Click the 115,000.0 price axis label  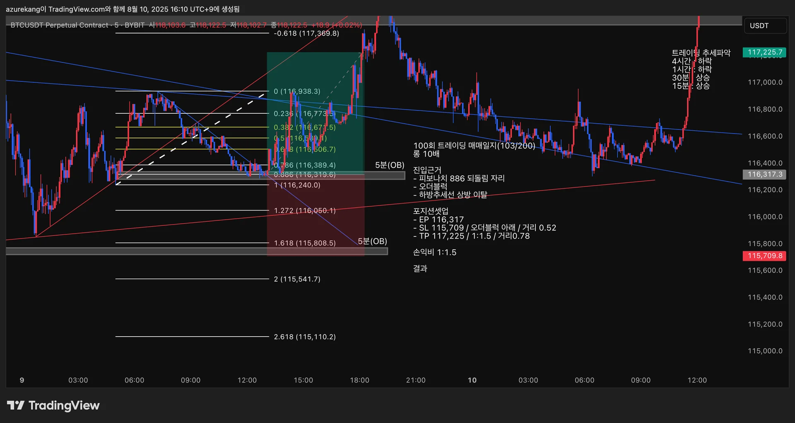tap(765, 351)
